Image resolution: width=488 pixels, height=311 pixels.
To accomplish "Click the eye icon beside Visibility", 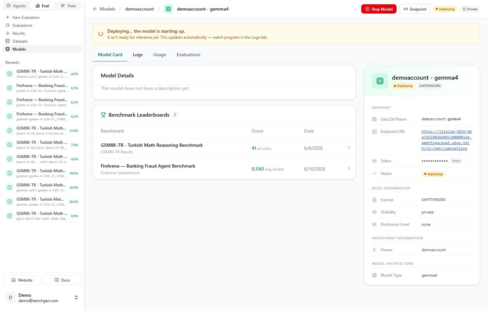I will (x=374, y=212).
